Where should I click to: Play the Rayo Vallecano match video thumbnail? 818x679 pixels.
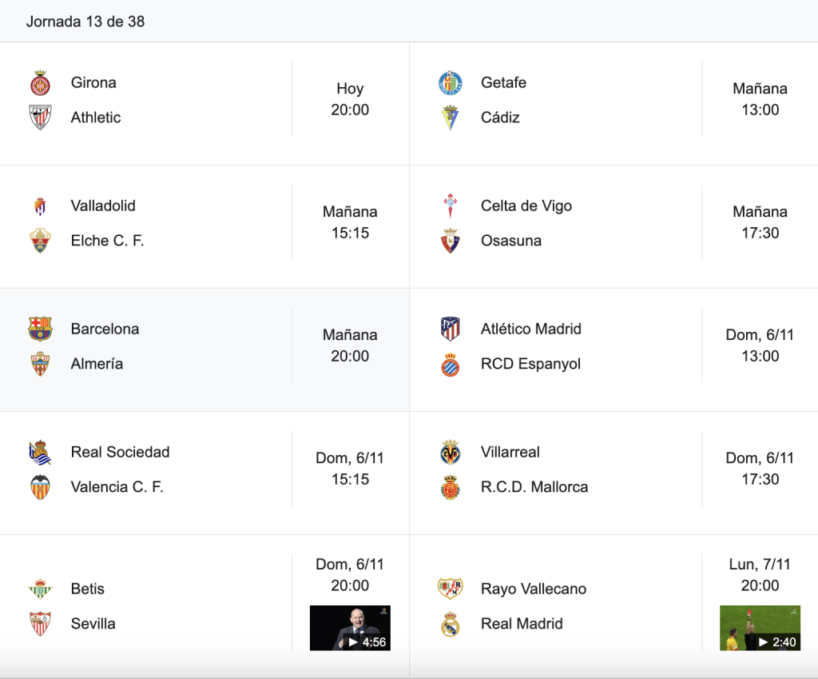pyautogui.click(x=760, y=628)
